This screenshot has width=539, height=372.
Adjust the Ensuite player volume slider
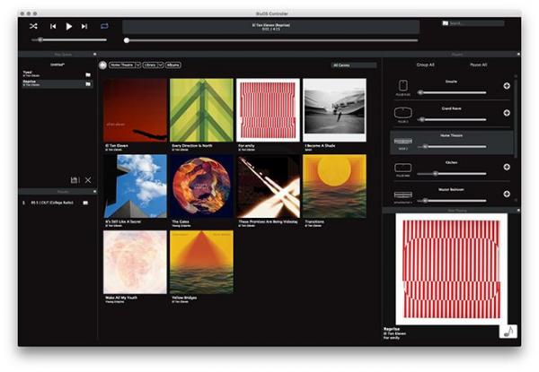[452, 92]
